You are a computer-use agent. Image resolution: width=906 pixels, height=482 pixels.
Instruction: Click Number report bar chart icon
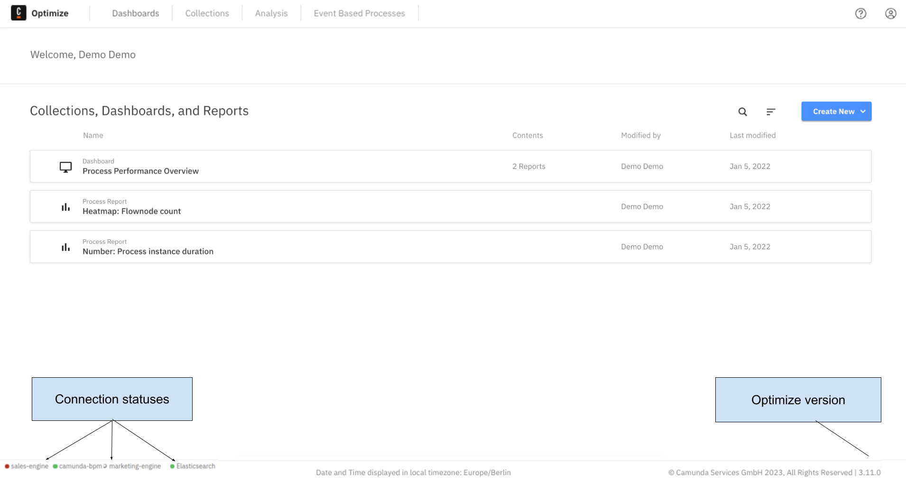pyautogui.click(x=65, y=247)
